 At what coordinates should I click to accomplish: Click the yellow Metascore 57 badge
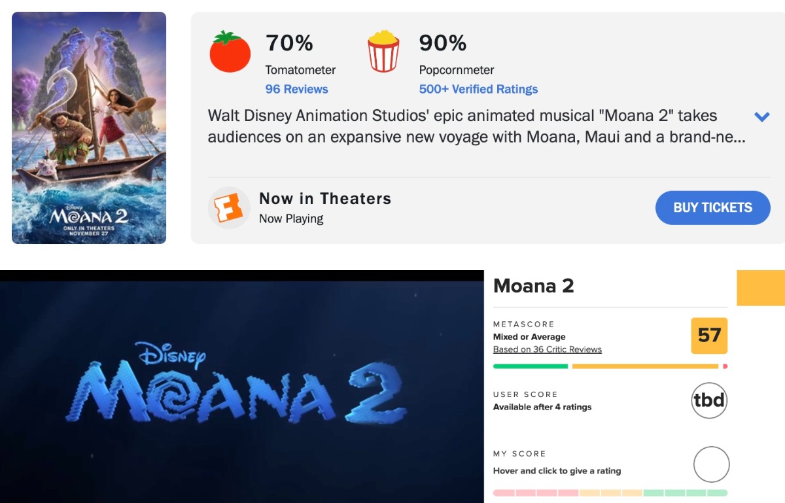click(709, 336)
